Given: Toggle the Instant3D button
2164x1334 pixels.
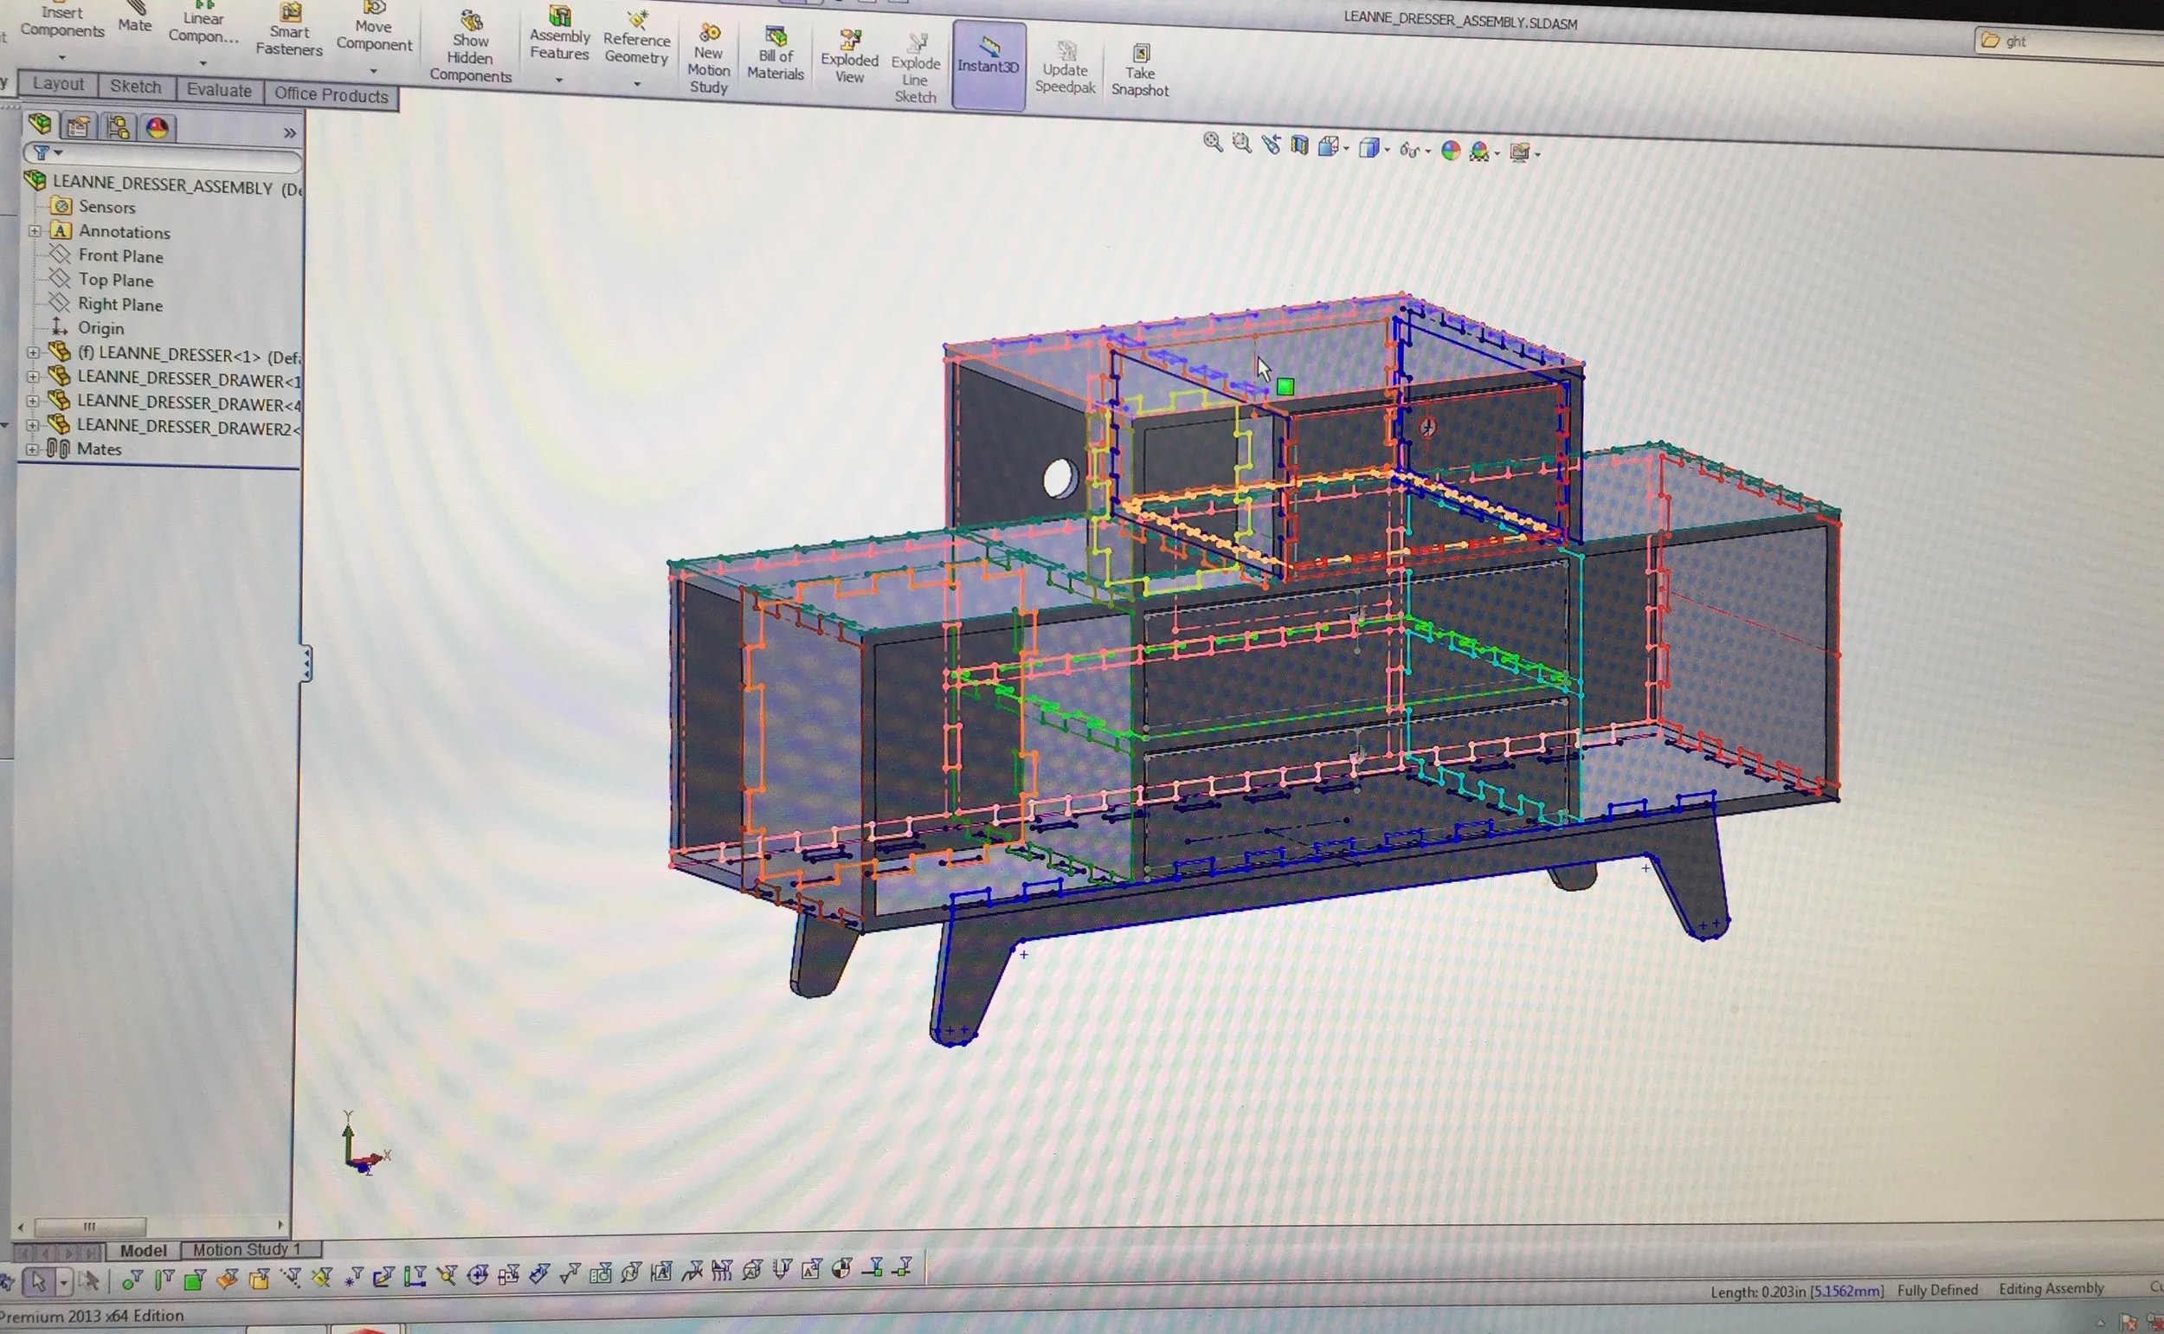Looking at the screenshot, I should (989, 64).
